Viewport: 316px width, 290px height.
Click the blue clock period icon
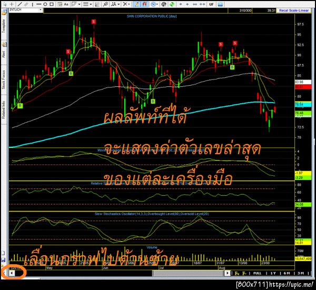(x=153, y=4)
